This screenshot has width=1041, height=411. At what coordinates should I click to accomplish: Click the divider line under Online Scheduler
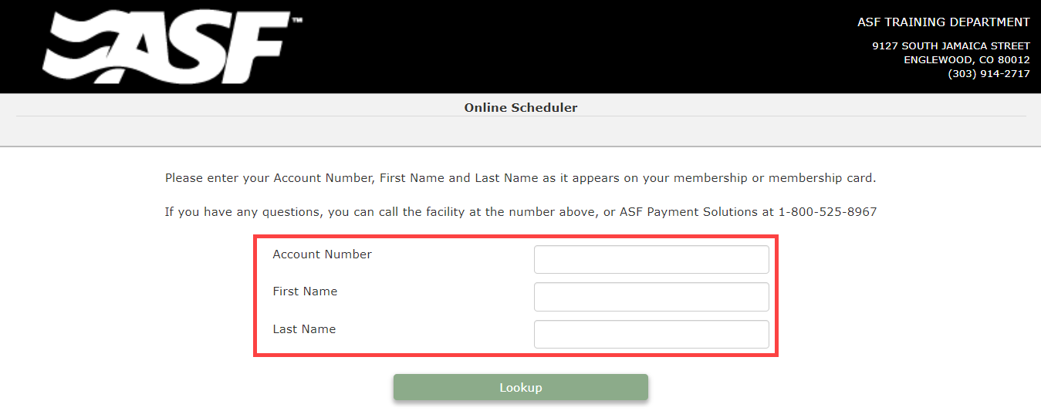click(x=521, y=116)
